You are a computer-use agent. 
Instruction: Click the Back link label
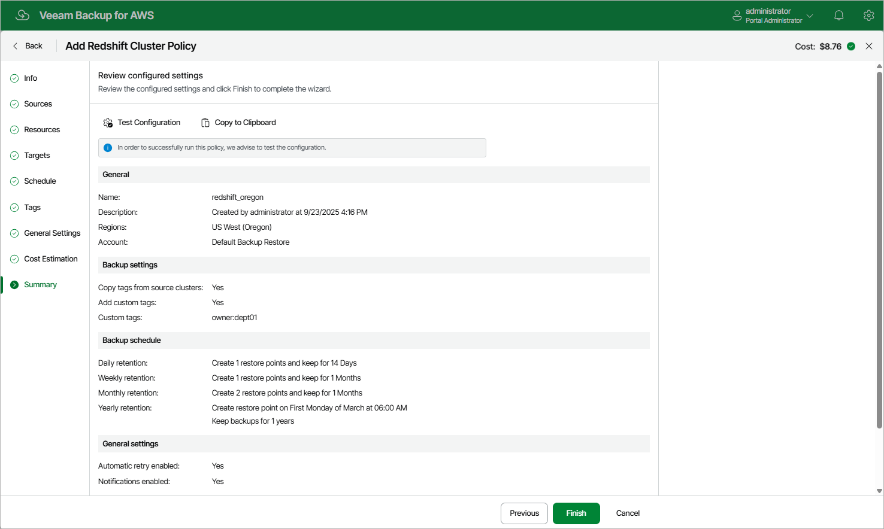tap(34, 46)
